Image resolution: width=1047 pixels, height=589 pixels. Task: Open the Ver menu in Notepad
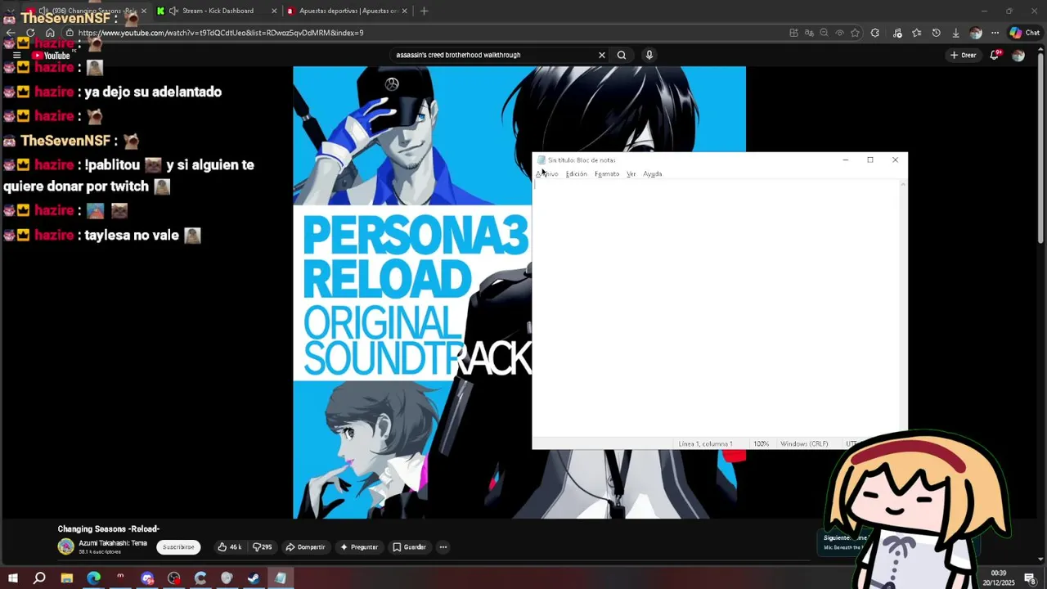click(x=631, y=173)
